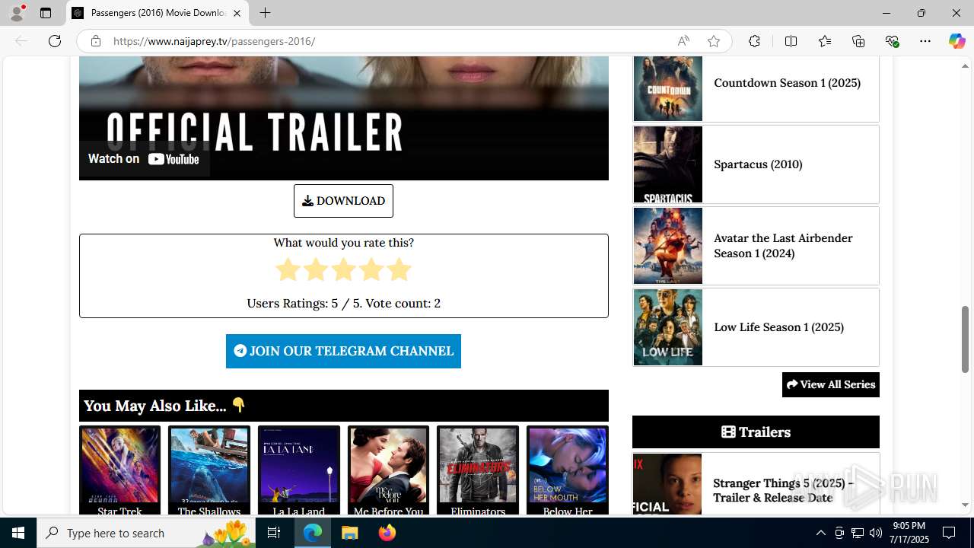Open the Windows Start menu
The width and height of the screenshot is (974, 548).
pyautogui.click(x=18, y=533)
